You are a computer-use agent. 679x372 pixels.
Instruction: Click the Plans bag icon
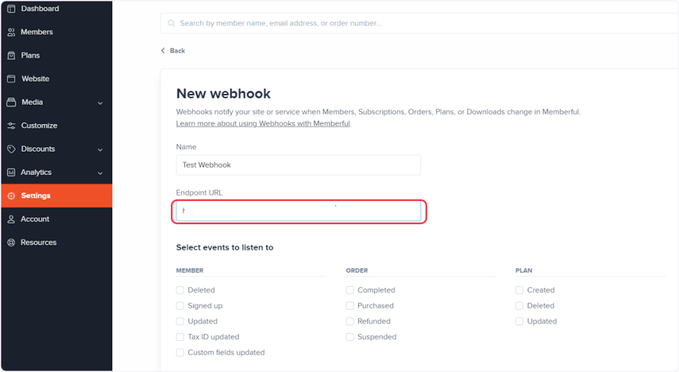pos(11,56)
